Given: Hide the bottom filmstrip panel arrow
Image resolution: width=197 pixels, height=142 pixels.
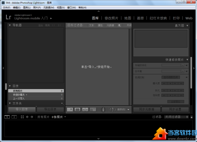Looking at the screenshot, I should pos(98,139).
